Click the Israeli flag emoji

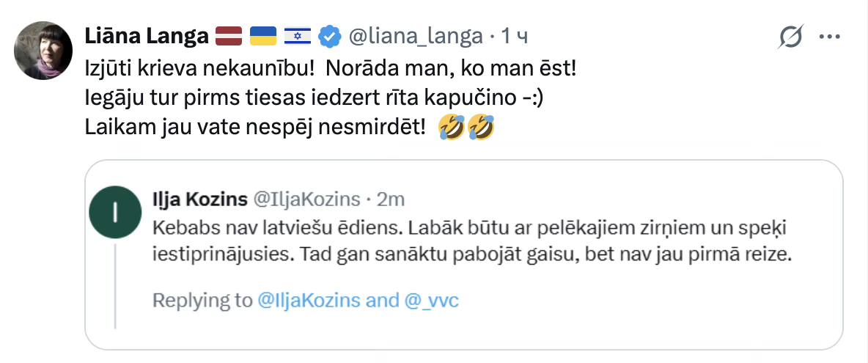298,35
